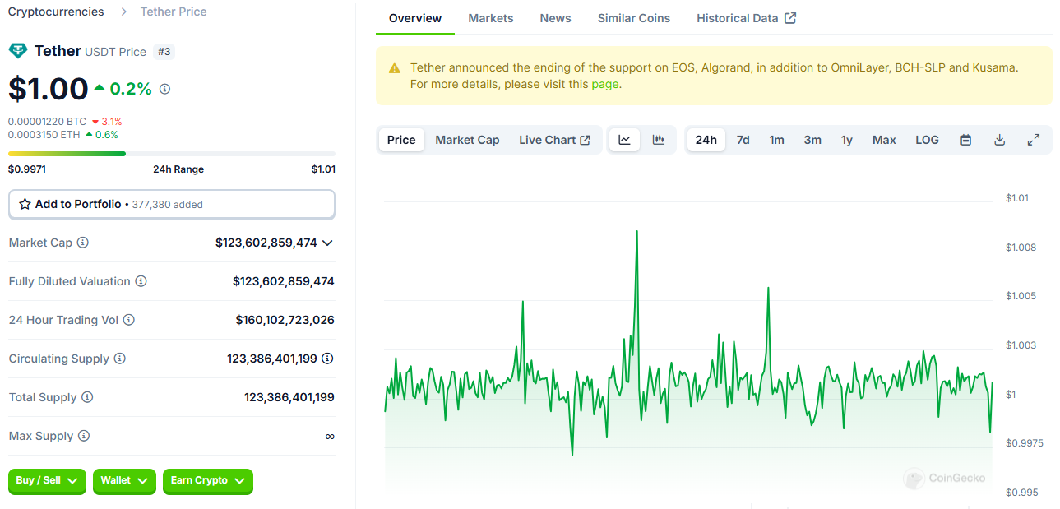Open the Wallet dropdown
The width and height of the screenshot is (1060, 509).
point(124,481)
